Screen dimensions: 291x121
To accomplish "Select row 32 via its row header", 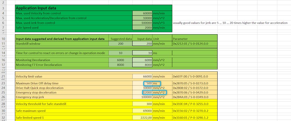I will point(3,118).
